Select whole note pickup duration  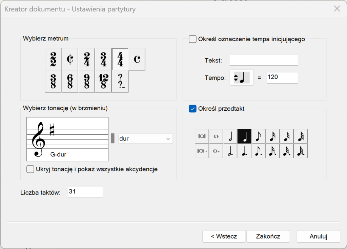216,136
